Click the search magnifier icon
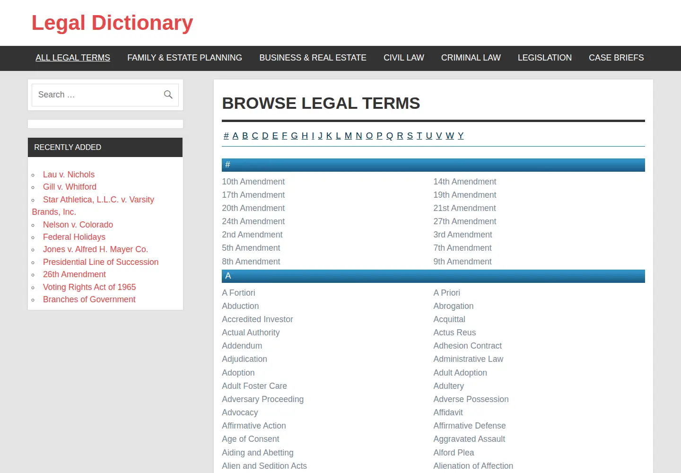The height and width of the screenshot is (473, 681). tap(168, 95)
